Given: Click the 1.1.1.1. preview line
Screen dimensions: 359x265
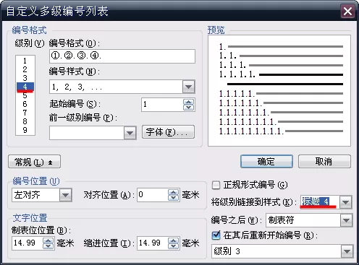Looking at the screenshot, I should (281, 74).
